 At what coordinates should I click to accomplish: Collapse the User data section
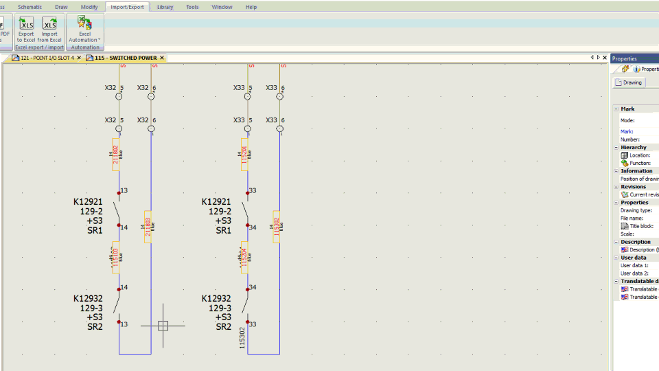coord(616,258)
